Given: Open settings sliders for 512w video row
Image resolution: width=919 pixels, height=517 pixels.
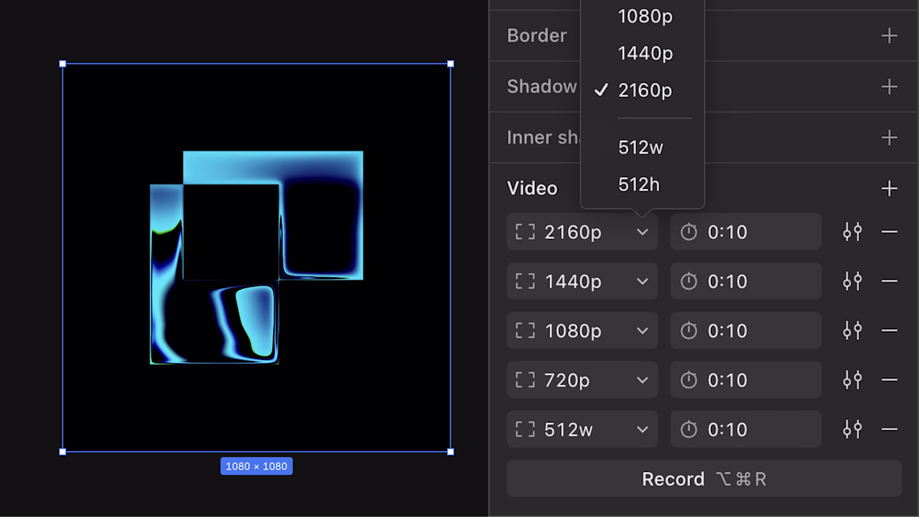Looking at the screenshot, I should (852, 429).
